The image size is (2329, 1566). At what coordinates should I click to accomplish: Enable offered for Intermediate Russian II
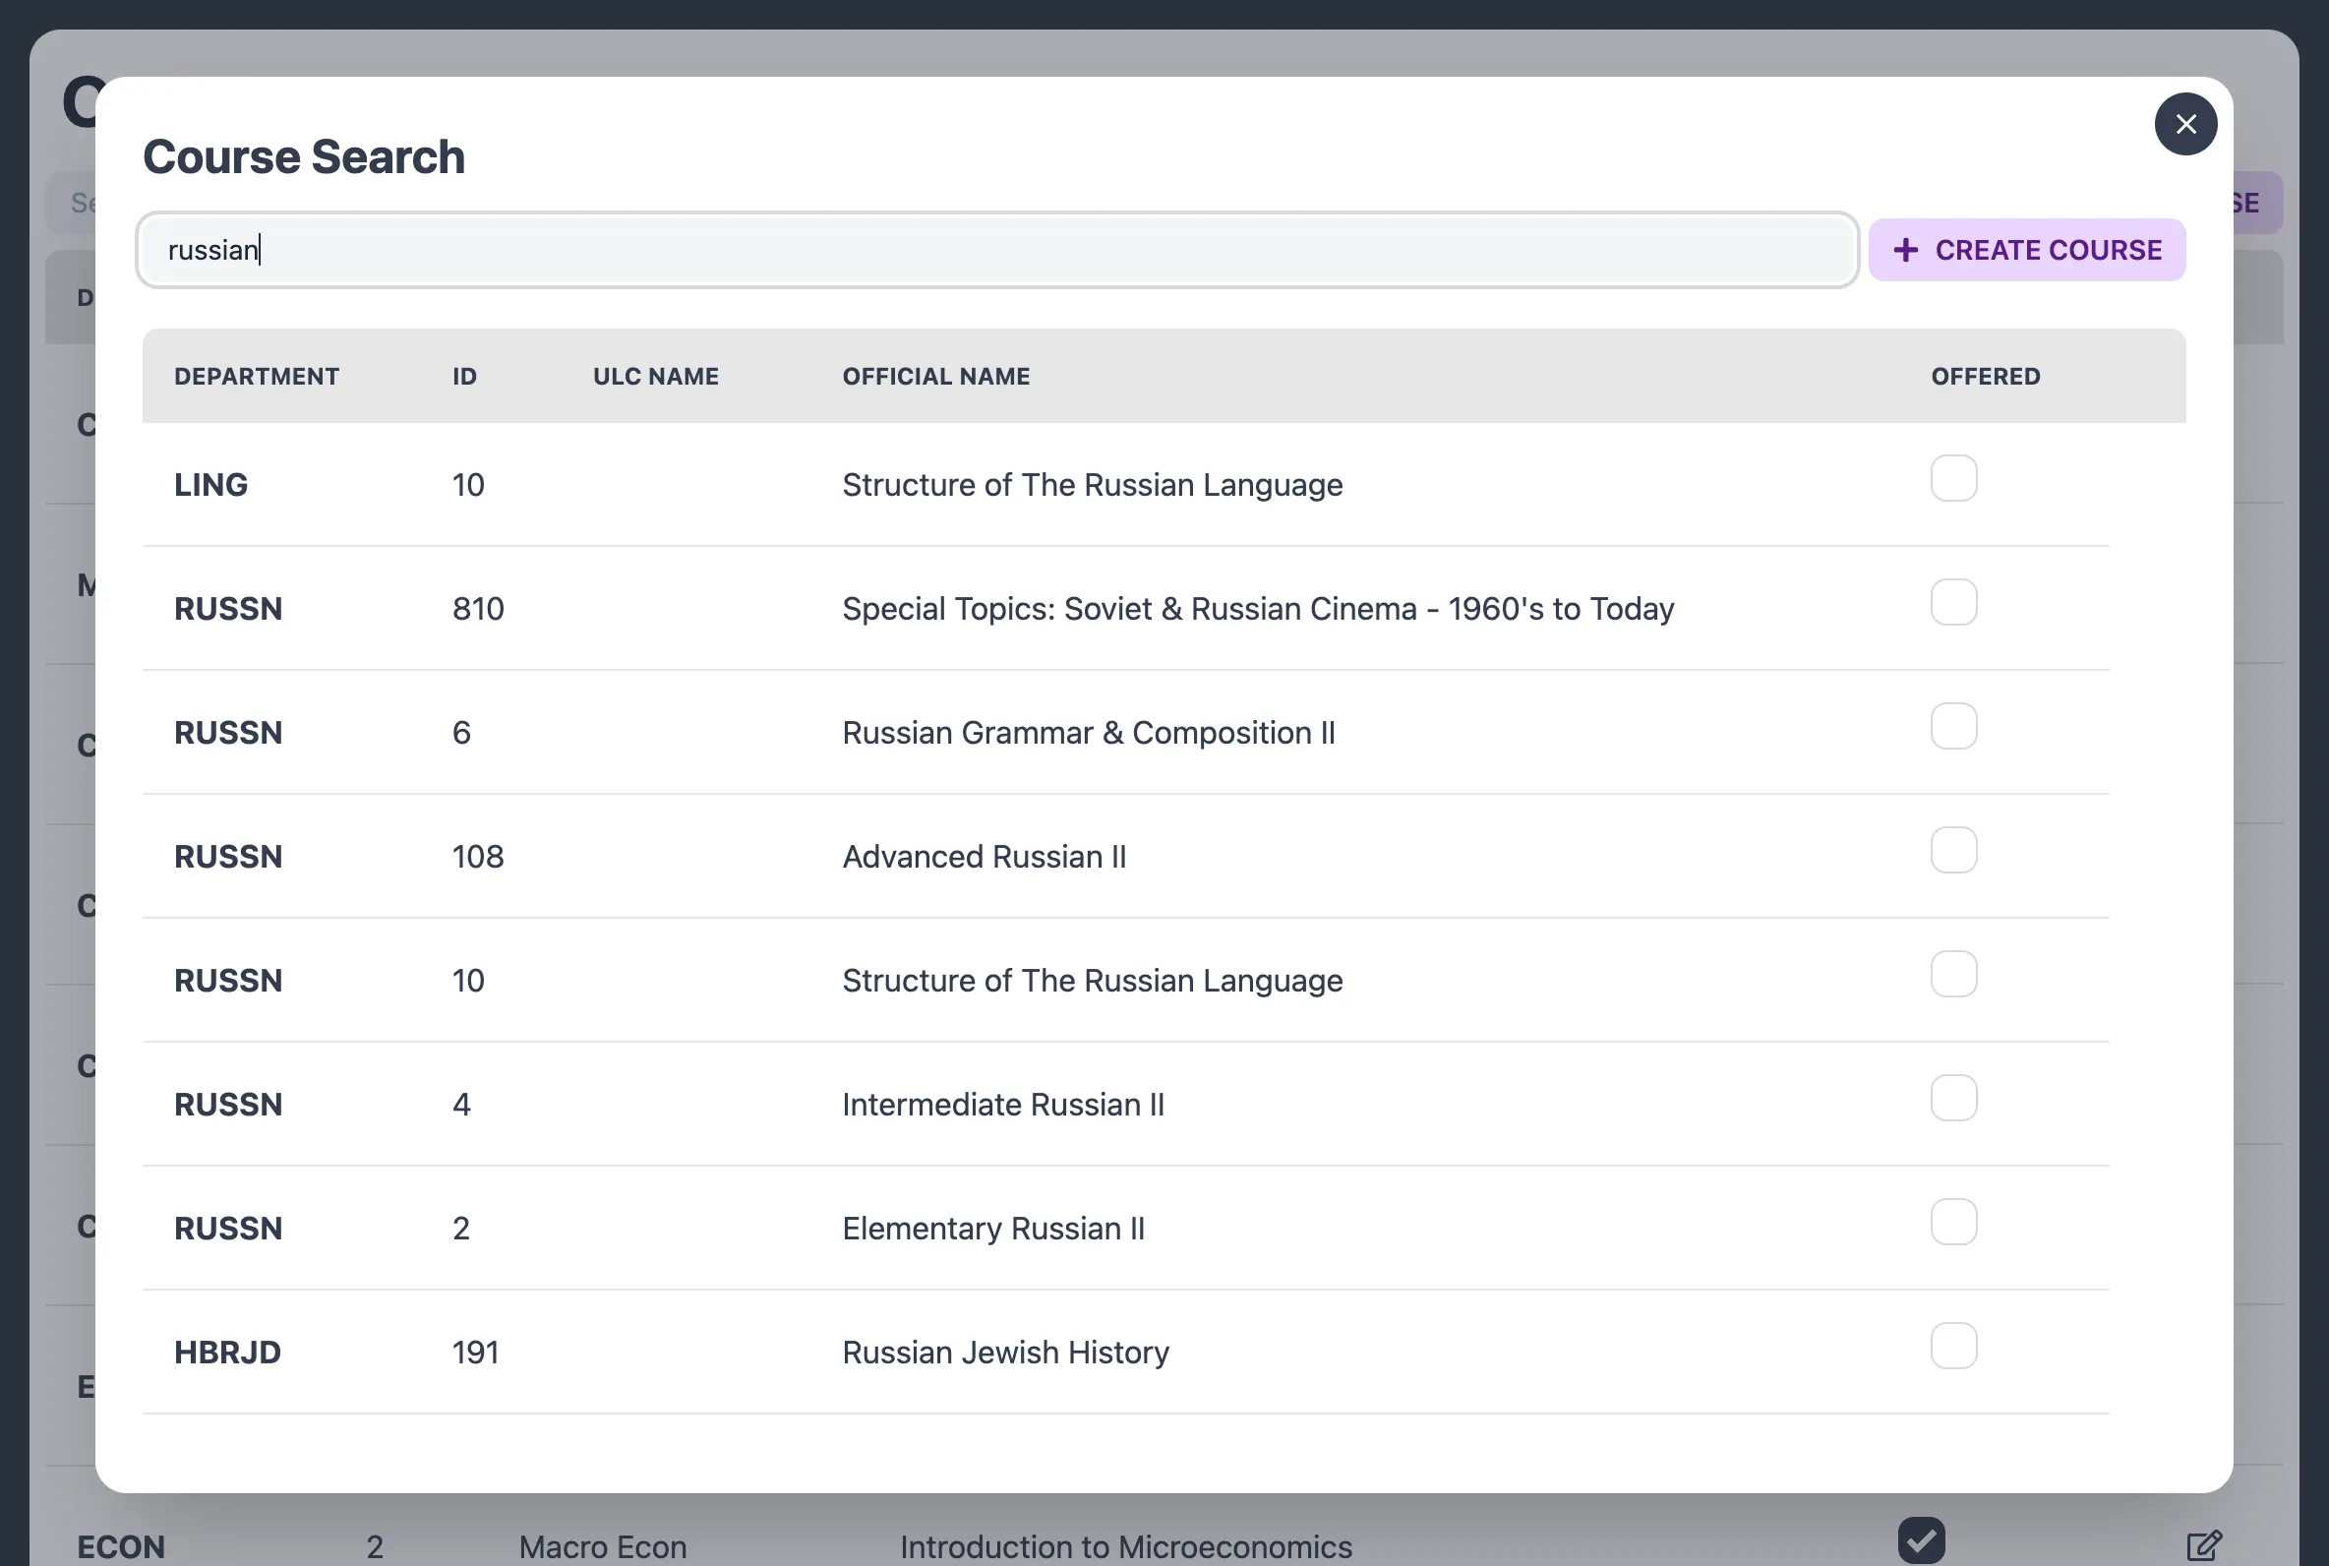1953,1098
